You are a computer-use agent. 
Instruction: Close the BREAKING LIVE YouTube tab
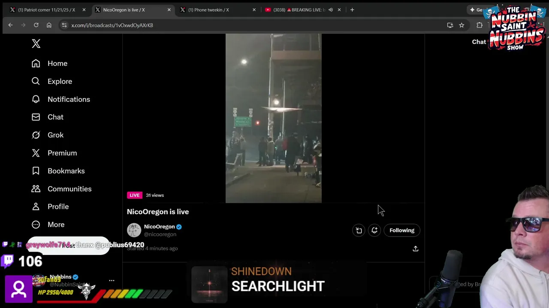click(x=339, y=10)
